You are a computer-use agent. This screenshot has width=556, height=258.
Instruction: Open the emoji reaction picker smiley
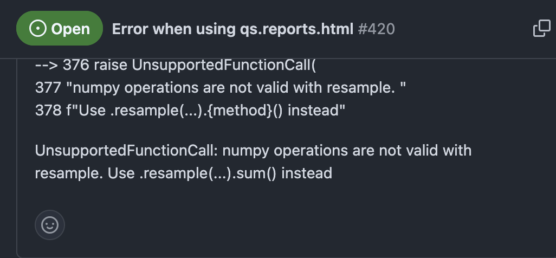point(50,224)
